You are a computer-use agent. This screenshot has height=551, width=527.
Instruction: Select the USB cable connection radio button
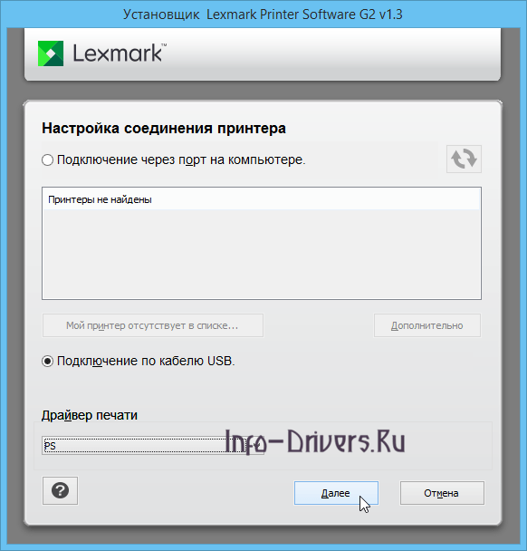tap(47, 362)
